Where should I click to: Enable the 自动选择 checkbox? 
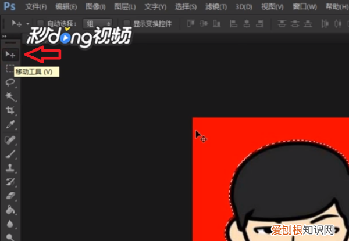40,23
